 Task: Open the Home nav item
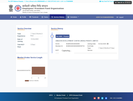pyautogui.click(x=14, y=17)
